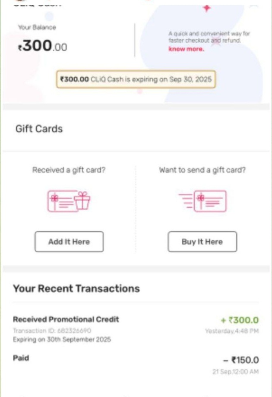Tap the 'Your Balance' label

37,28
